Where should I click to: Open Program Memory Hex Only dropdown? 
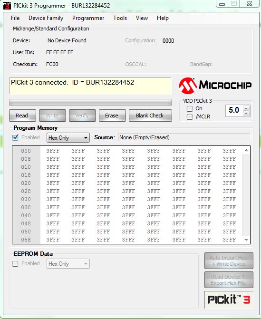(68, 138)
